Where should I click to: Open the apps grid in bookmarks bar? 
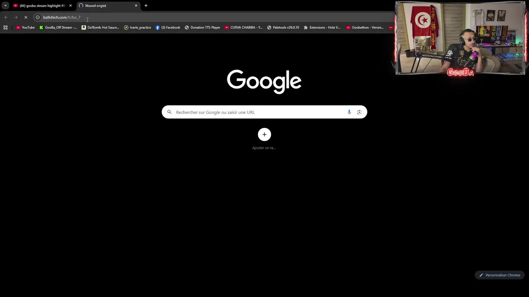5,28
